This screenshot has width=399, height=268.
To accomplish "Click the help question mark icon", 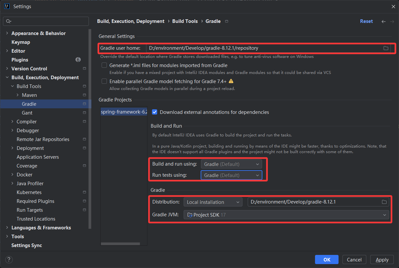I will [9, 260].
